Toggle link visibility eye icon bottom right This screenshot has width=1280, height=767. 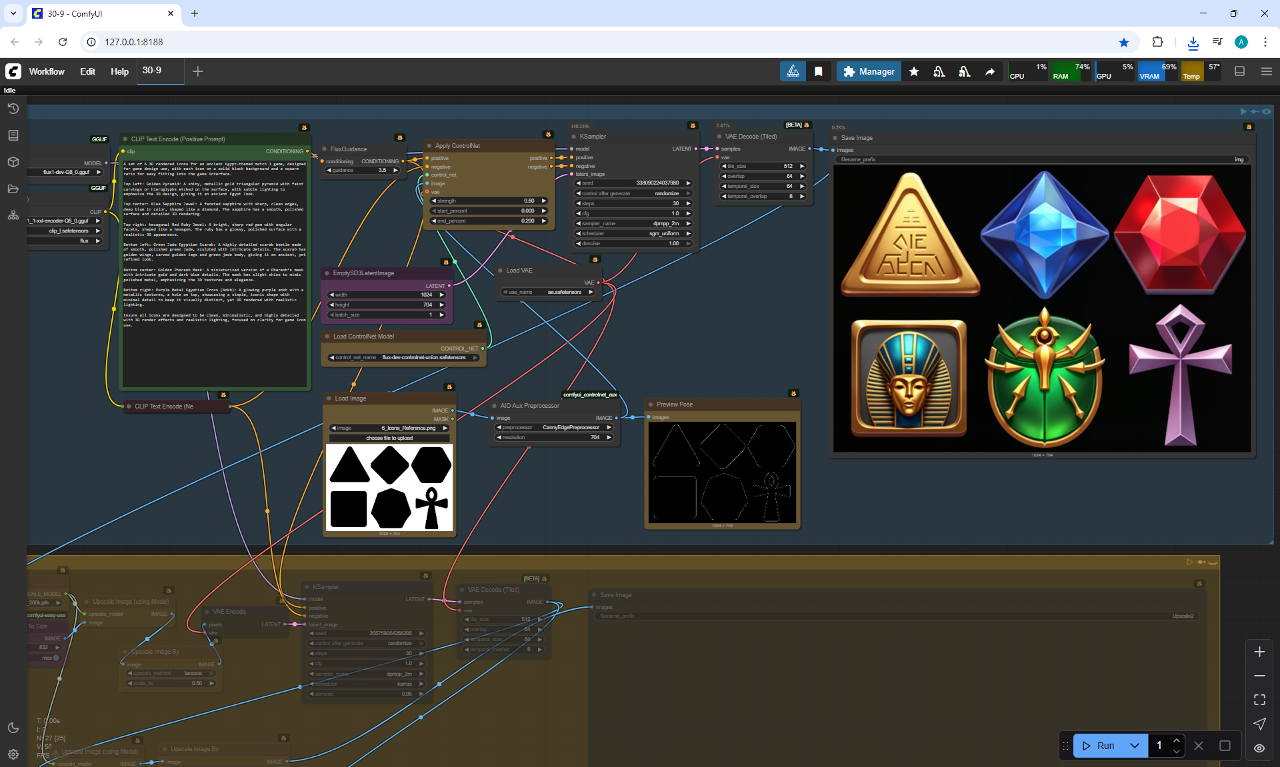coord(1259,748)
